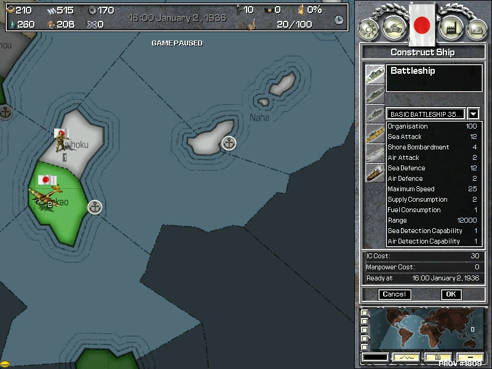Click the clock icon to unpause the game

[339, 20]
